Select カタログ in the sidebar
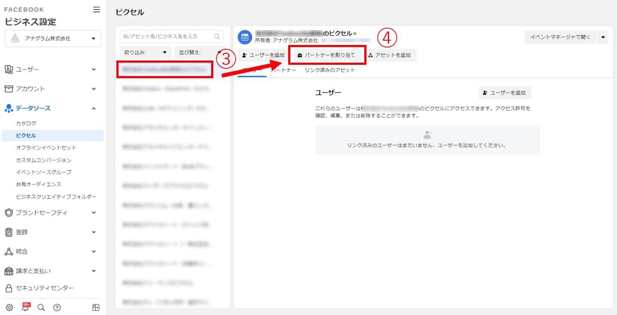The image size is (617, 315). [x=26, y=123]
